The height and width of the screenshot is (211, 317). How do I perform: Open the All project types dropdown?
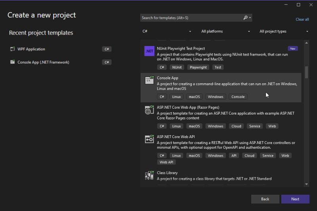pos(284,31)
